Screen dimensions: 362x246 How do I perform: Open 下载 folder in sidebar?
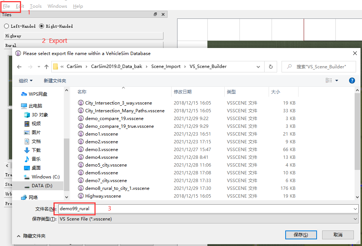[32, 150]
